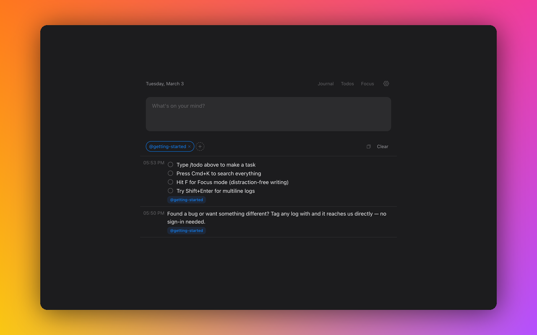Click the plus icon to add another tag filter

coord(200,147)
